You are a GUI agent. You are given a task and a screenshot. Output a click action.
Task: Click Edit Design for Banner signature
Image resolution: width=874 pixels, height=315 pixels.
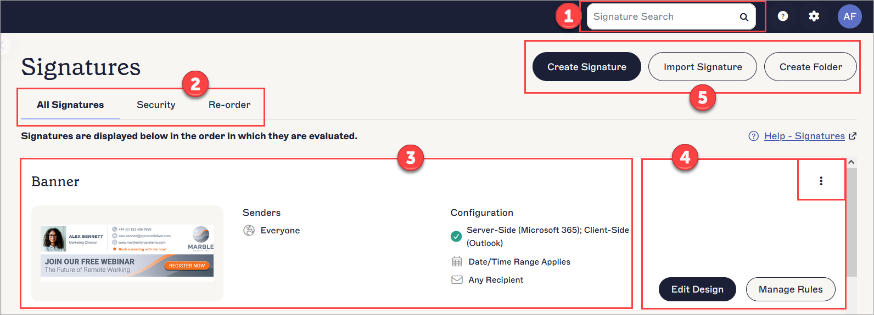point(697,289)
